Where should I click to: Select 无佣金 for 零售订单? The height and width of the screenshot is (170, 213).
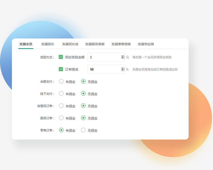point(83,130)
